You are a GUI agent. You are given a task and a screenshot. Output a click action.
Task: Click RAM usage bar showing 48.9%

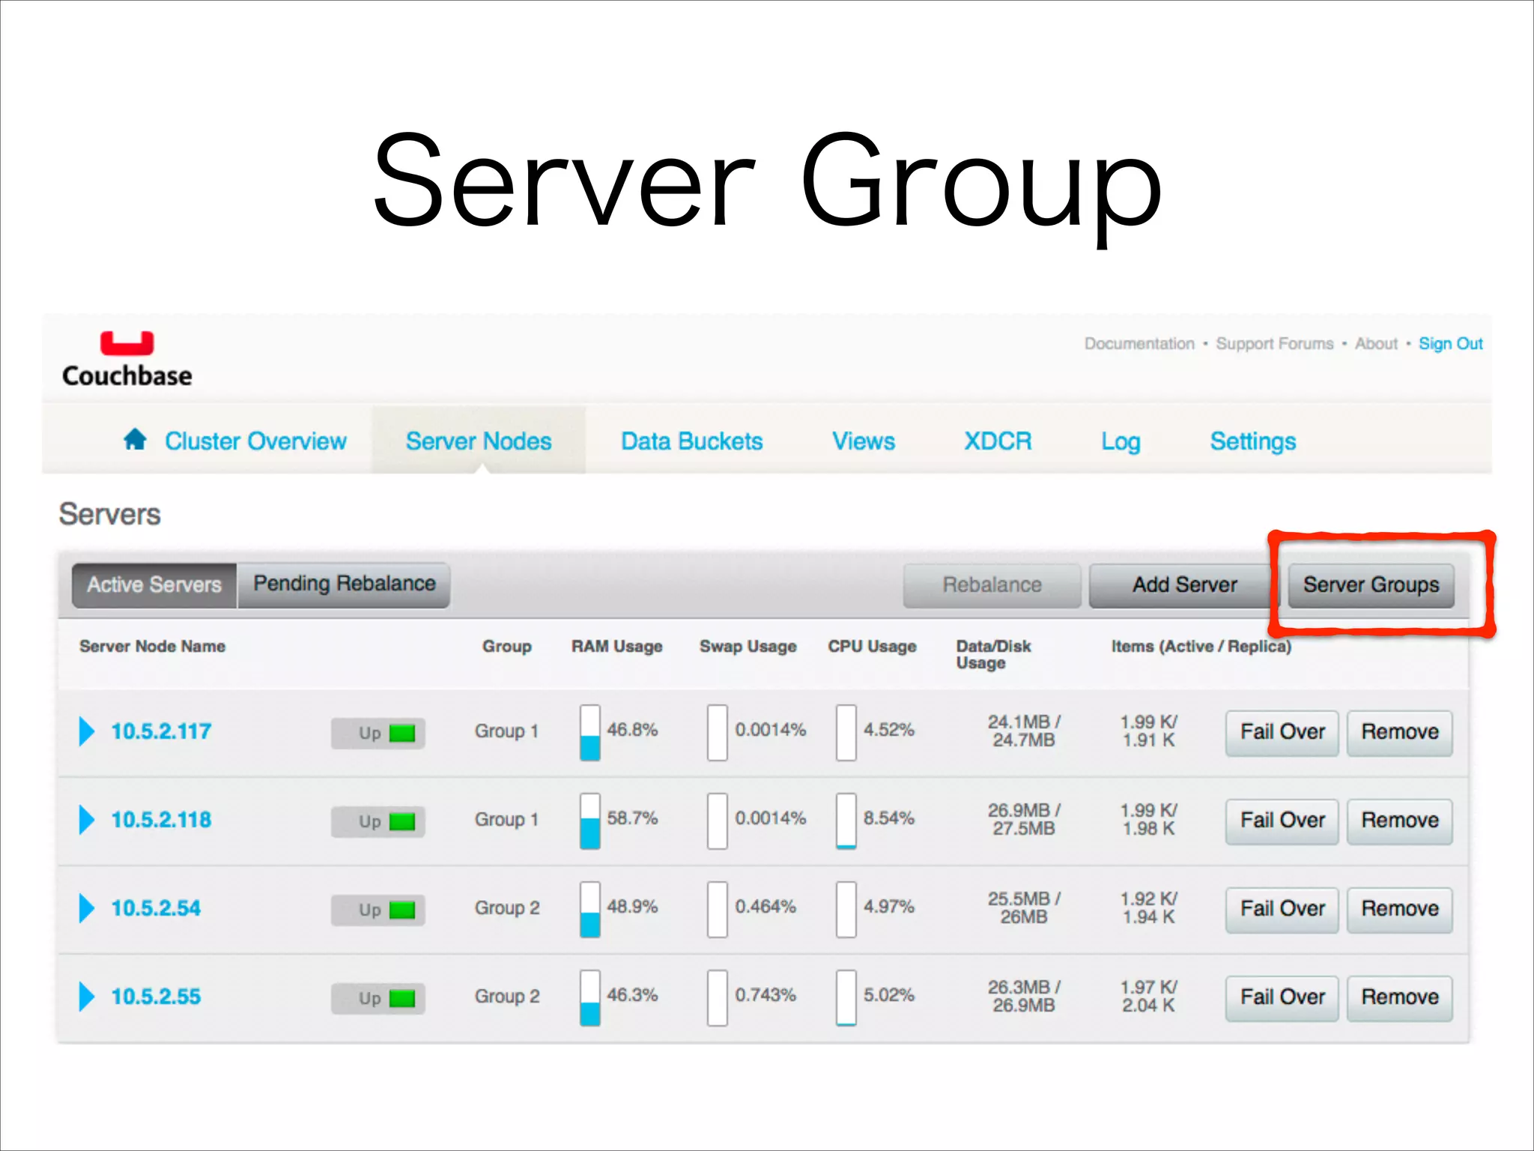590,909
